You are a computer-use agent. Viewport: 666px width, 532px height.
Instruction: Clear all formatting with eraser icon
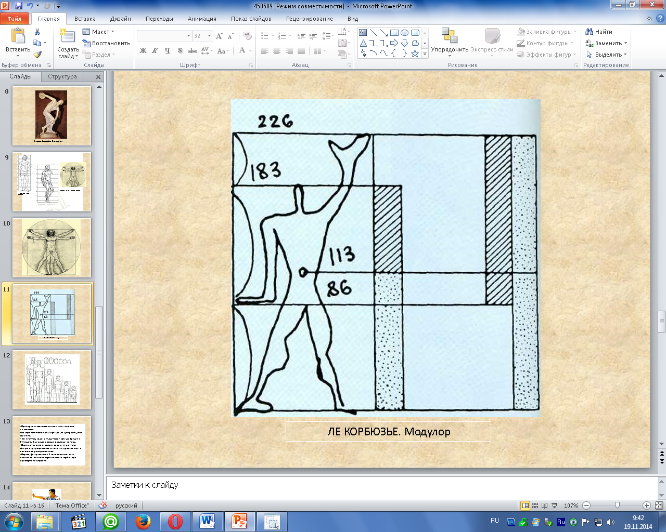tap(248, 36)
